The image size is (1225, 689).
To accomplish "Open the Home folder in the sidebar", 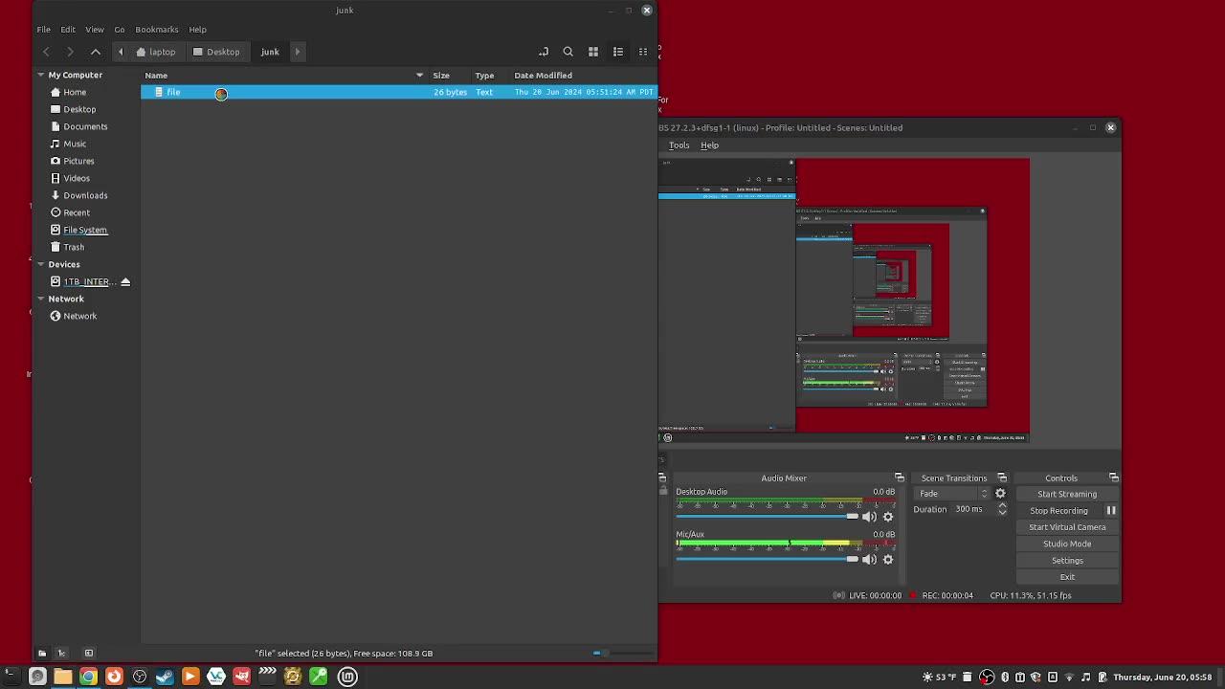I will pyautogui.click(x=75, y=92).
